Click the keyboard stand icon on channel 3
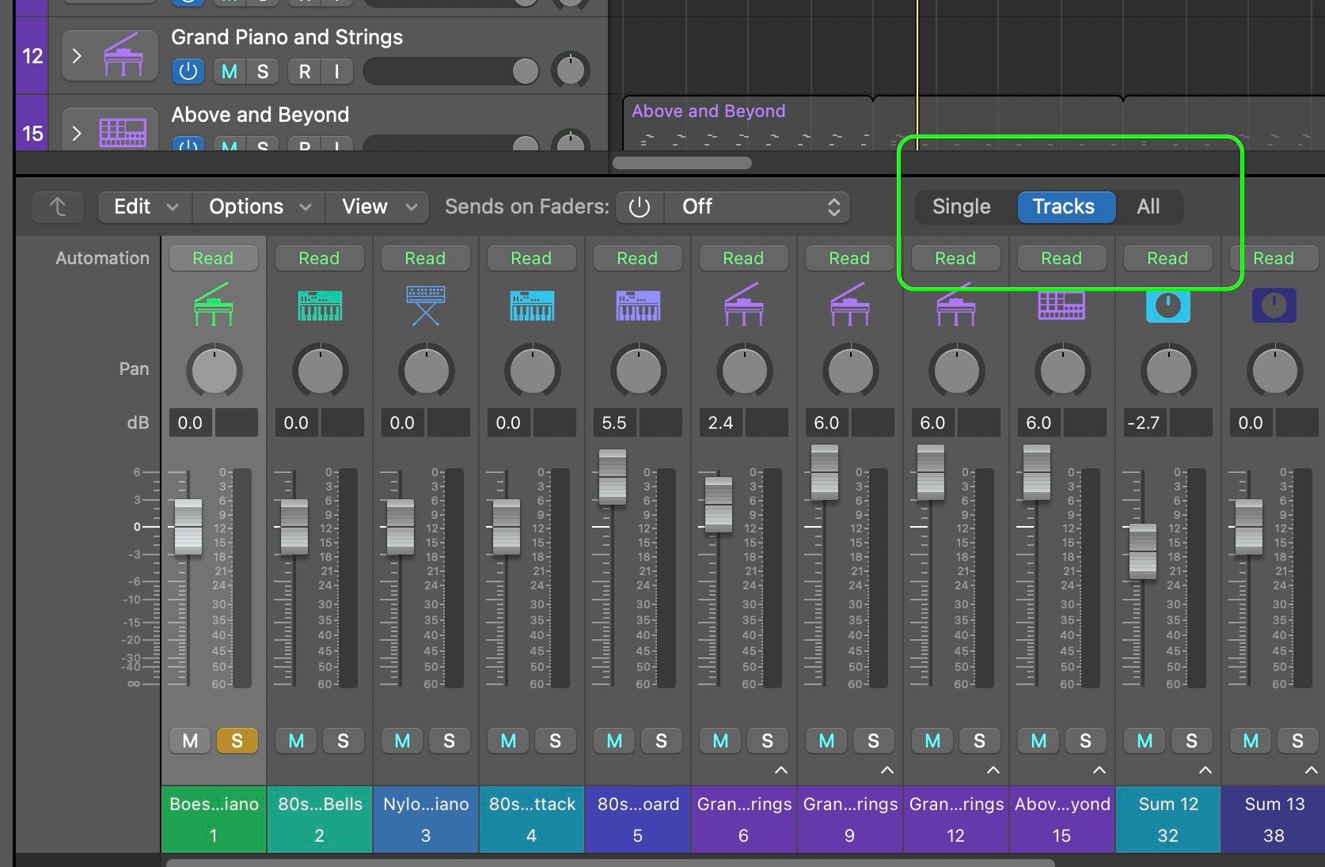The height and width of the screenshot is (867, 1325). (425, 306)
